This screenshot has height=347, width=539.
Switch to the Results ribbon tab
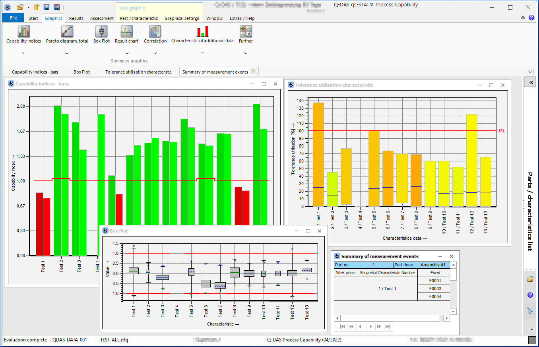76,18
